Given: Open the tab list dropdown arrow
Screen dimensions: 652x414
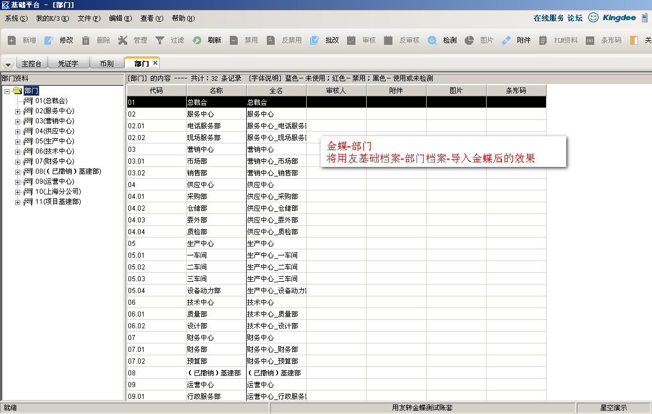Looking at the screenshot, I should click(8, 64).
